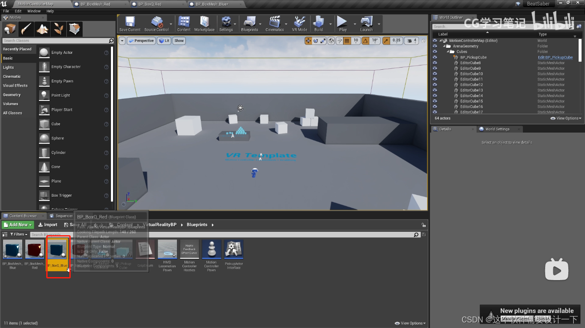Click the Settings toolbar icon
This screenshot has width=585, height=328.
[226, 24]
